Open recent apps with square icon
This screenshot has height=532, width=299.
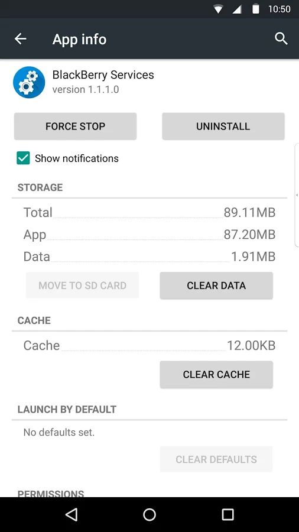tap(227, 514)
